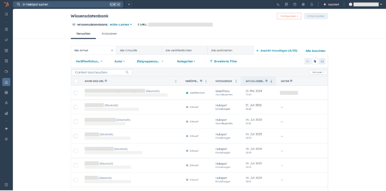Open the Alle Ansichten link
Screen dimensions: 386x191
315,51
